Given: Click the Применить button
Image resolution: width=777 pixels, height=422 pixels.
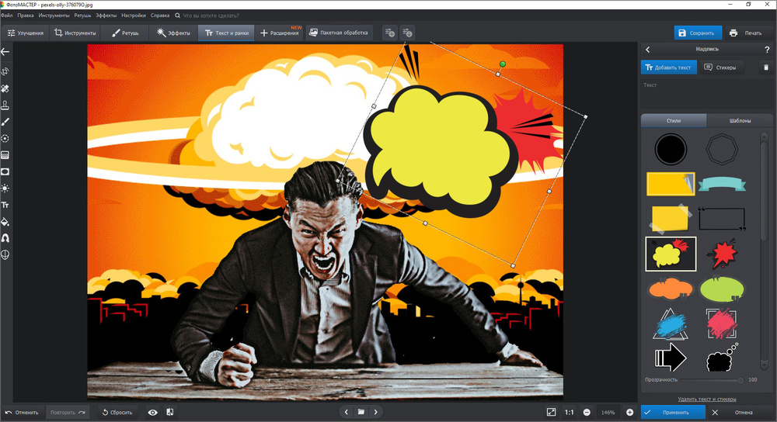Looking at the screenshot, I should point(673,412).
